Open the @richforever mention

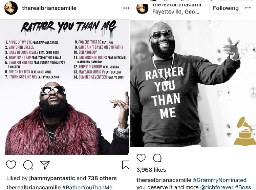[x=217, y=187]
